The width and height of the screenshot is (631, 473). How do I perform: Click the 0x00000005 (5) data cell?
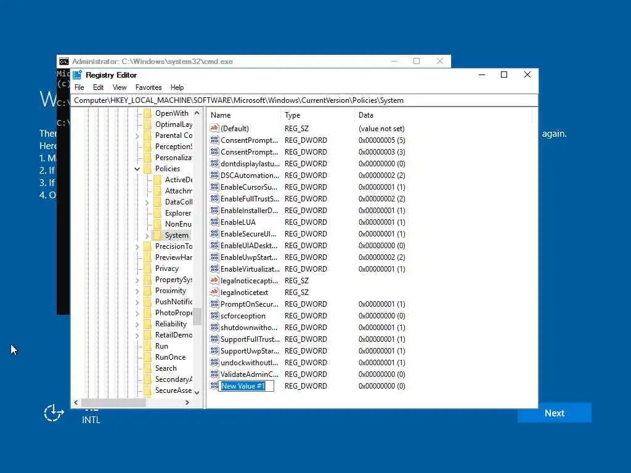click(381, 140)
